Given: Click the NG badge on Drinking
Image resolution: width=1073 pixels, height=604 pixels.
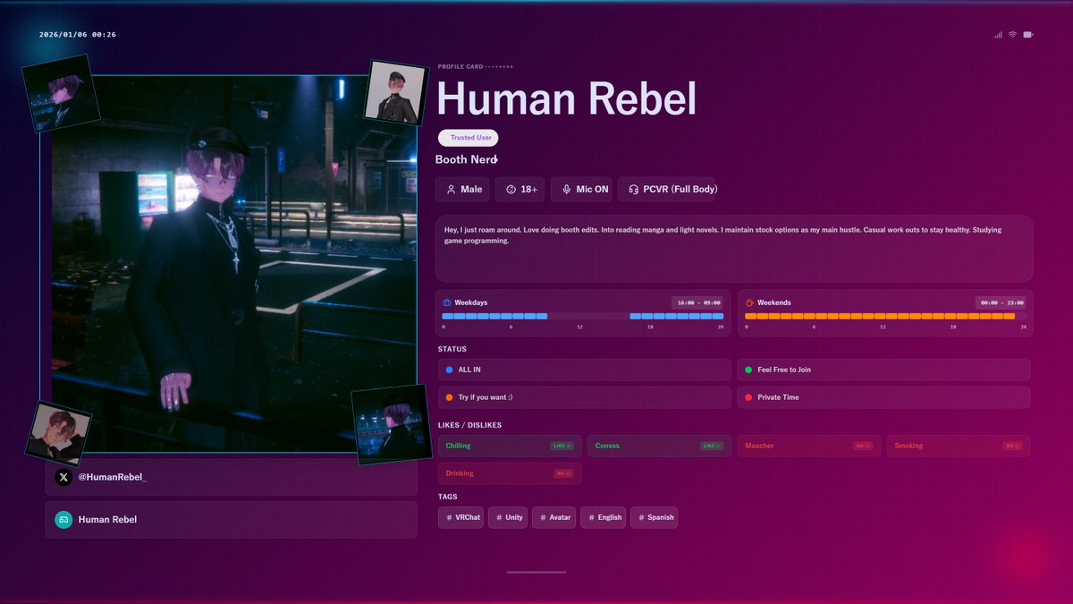Looking at the screenshot, I should pyautogui.click(x=563, y=473).
